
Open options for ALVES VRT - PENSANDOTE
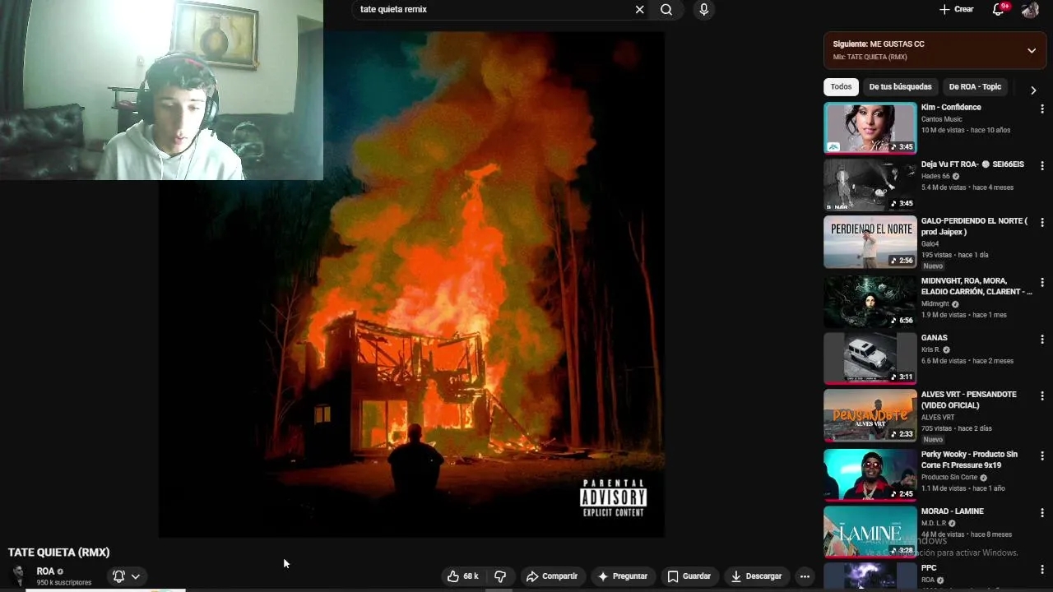click(x=1042, y=395)
